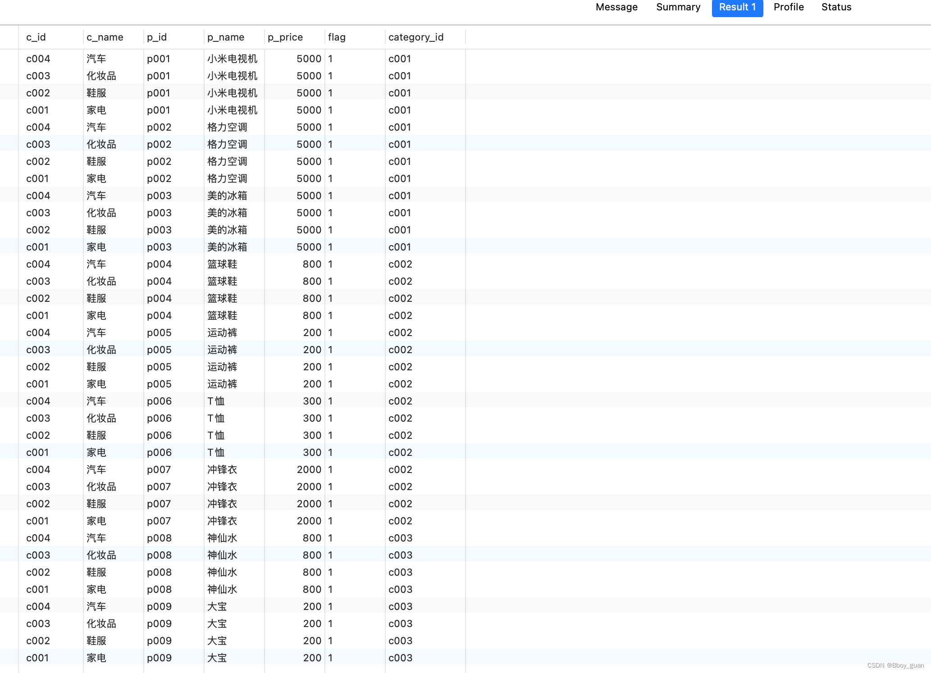Select the p_id column header
The image size is (931, 673).
[157, 37]
